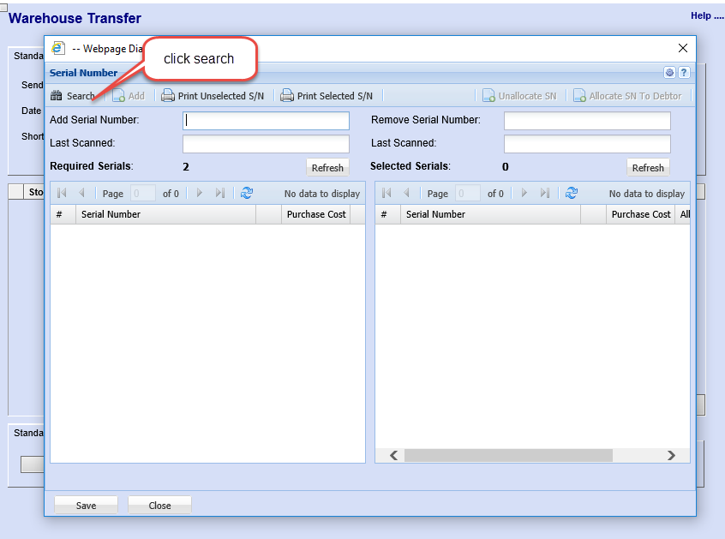Click Print Selected S/N printer icon

click(287, 96)
